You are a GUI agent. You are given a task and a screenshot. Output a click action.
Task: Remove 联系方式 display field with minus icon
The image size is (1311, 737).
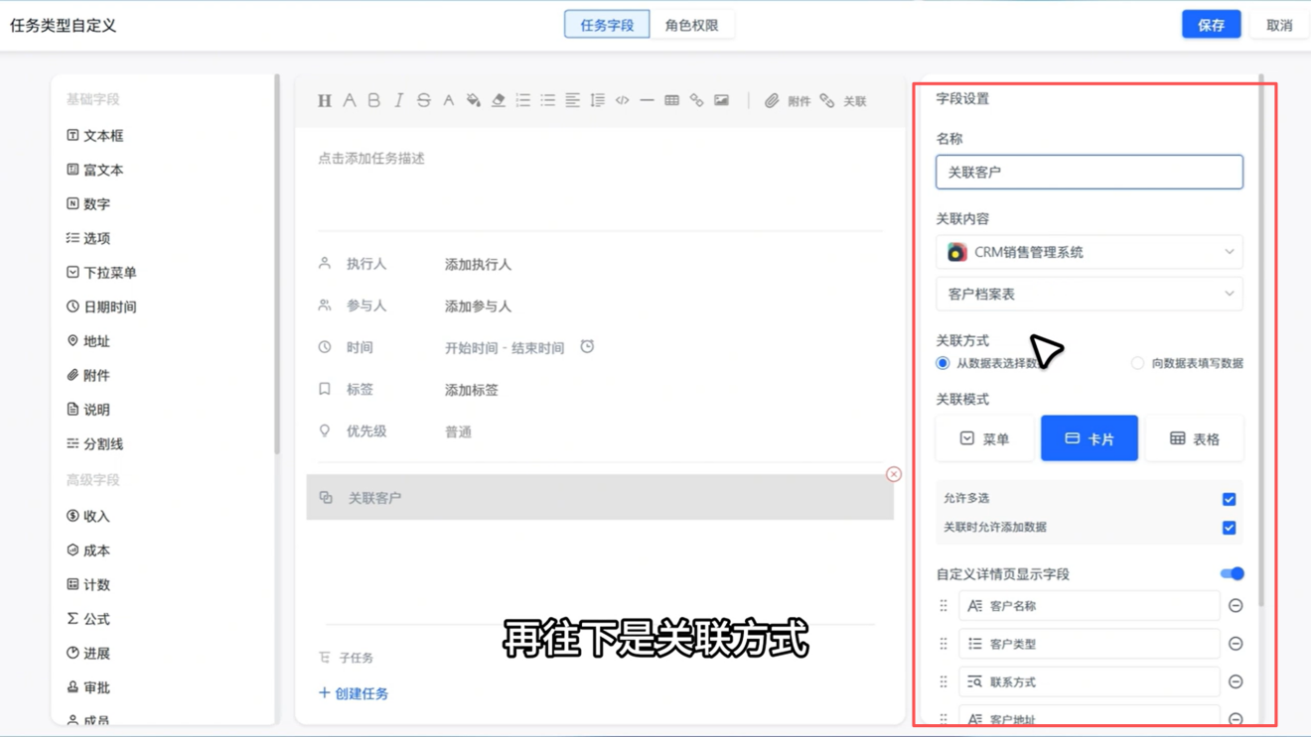(x=1236, y=681)
